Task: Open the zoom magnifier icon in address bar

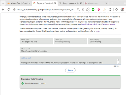Action: click(x=78, y=9)
